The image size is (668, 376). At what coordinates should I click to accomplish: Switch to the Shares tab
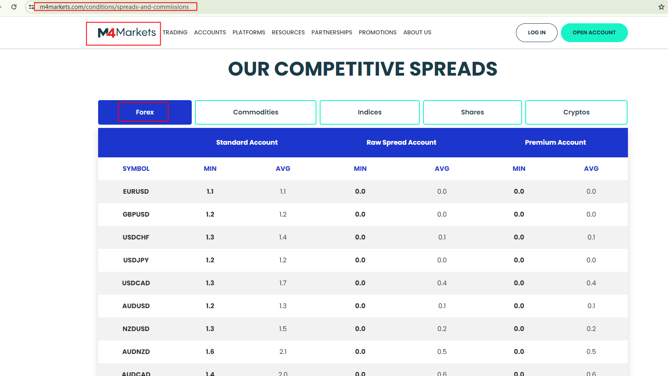(x=472, y=112)
